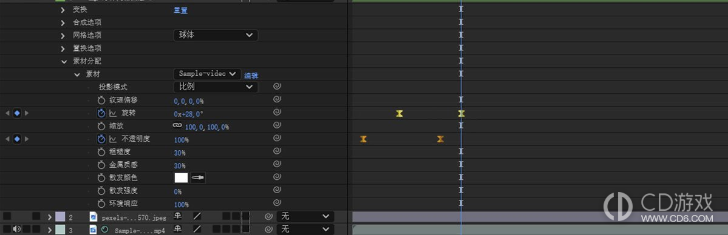The width and height of the screenshot is (728, 235).
Task: Click label color swatch of layer 2
Action: click(x=60, y=216)
